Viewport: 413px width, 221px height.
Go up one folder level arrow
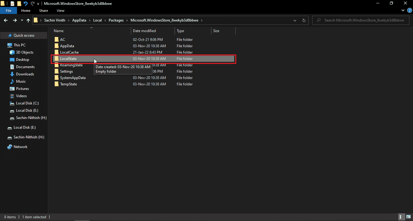(x=28, y=20)
